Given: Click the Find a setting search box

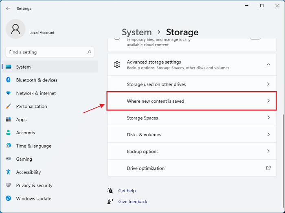Looking at the screenshot, I should pyautogui.click(x=47, y=52).
